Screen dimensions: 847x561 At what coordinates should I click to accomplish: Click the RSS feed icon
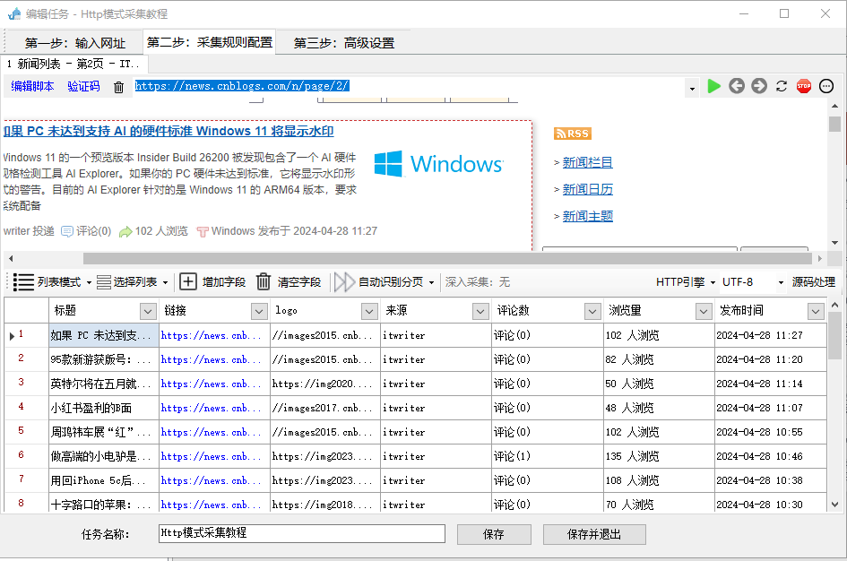pyautogui.click(x=573, y=134)
